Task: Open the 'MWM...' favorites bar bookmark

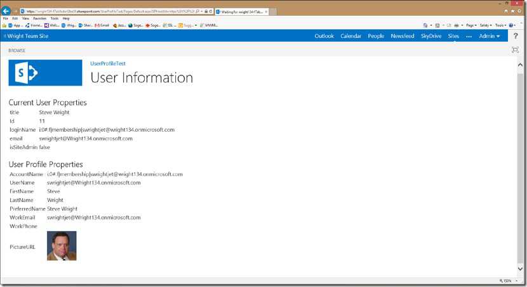Action: click(x=209, y=25)
